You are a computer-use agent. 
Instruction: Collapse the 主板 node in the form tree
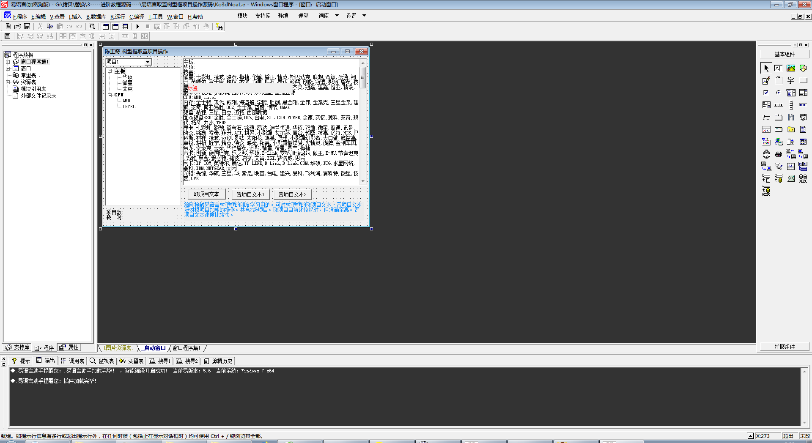[110, 71]
